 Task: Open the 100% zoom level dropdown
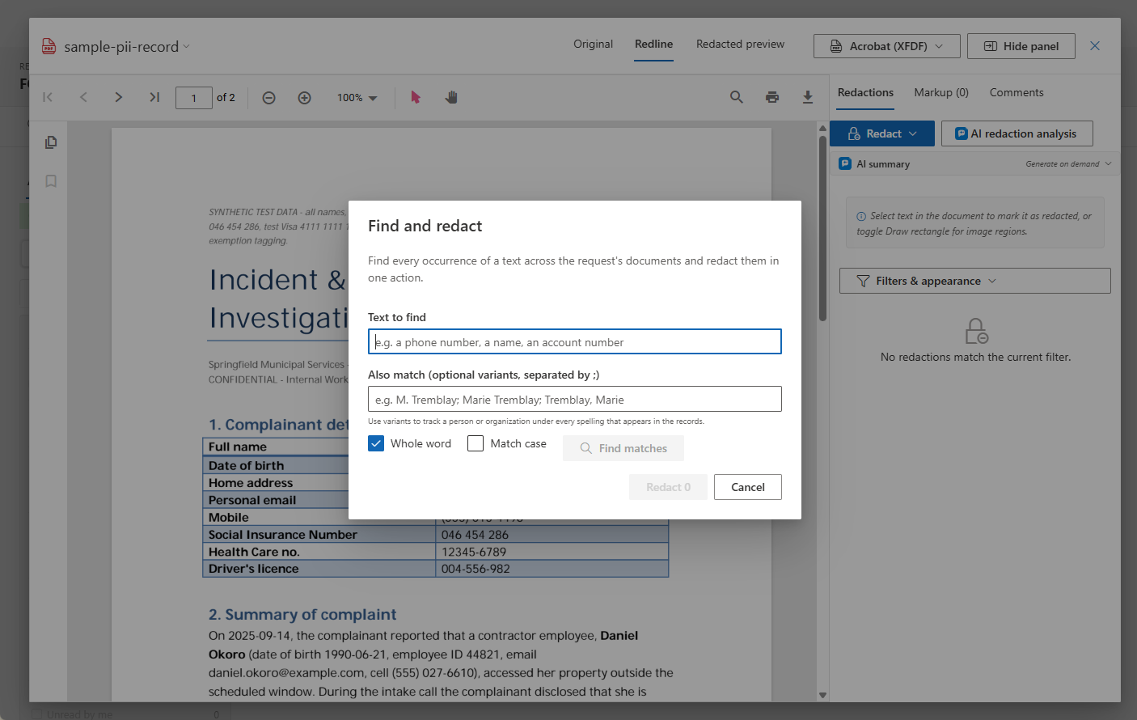[x=357, y=98]
